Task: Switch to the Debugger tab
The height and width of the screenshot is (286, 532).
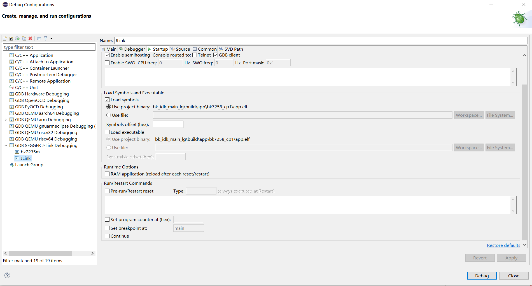Action: click(x=132, y=49)
